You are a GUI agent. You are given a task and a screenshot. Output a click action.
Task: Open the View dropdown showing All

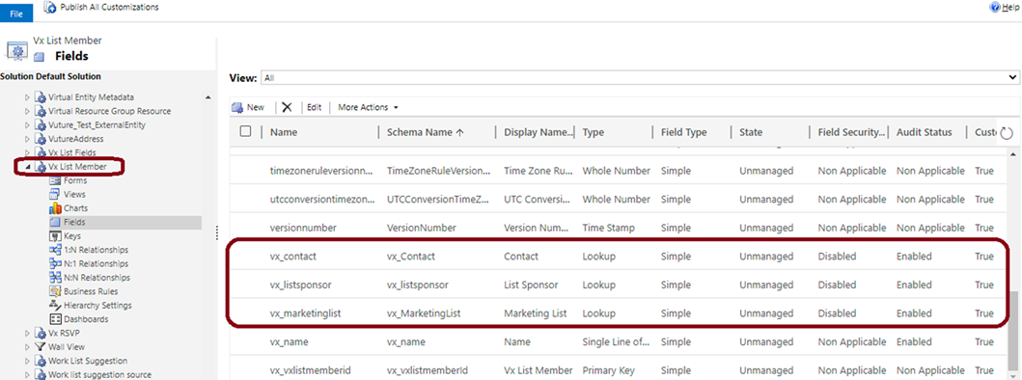click(640, 77)
